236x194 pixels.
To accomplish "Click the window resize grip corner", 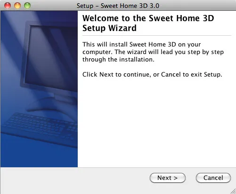I will click(x=233, y=191).
